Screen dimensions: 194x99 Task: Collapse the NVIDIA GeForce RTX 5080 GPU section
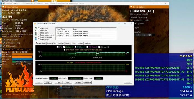[3, 50]
